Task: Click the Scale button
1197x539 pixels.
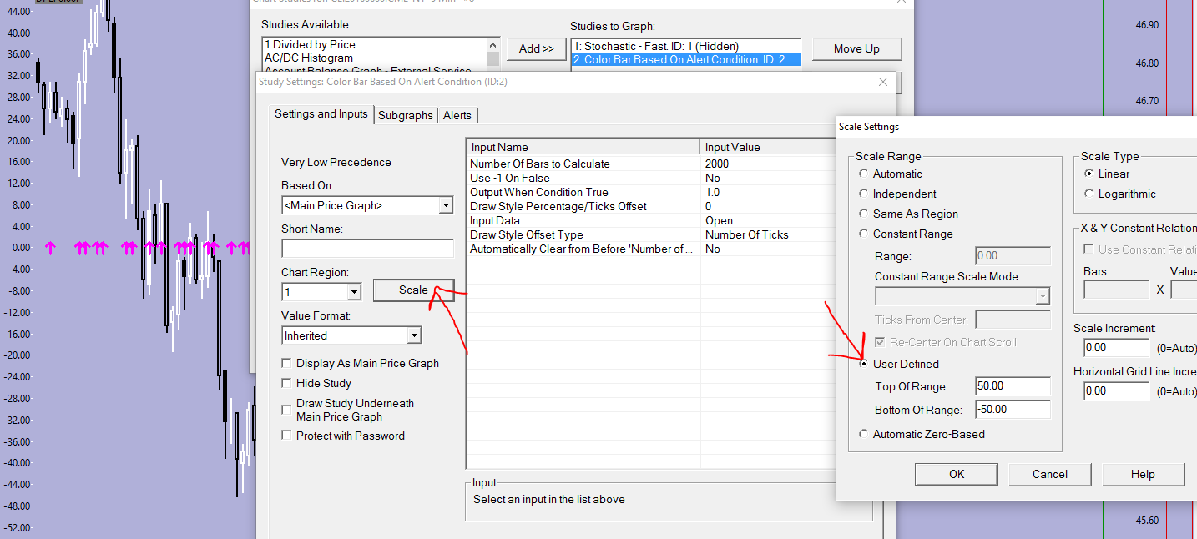Action: (413, 290)
